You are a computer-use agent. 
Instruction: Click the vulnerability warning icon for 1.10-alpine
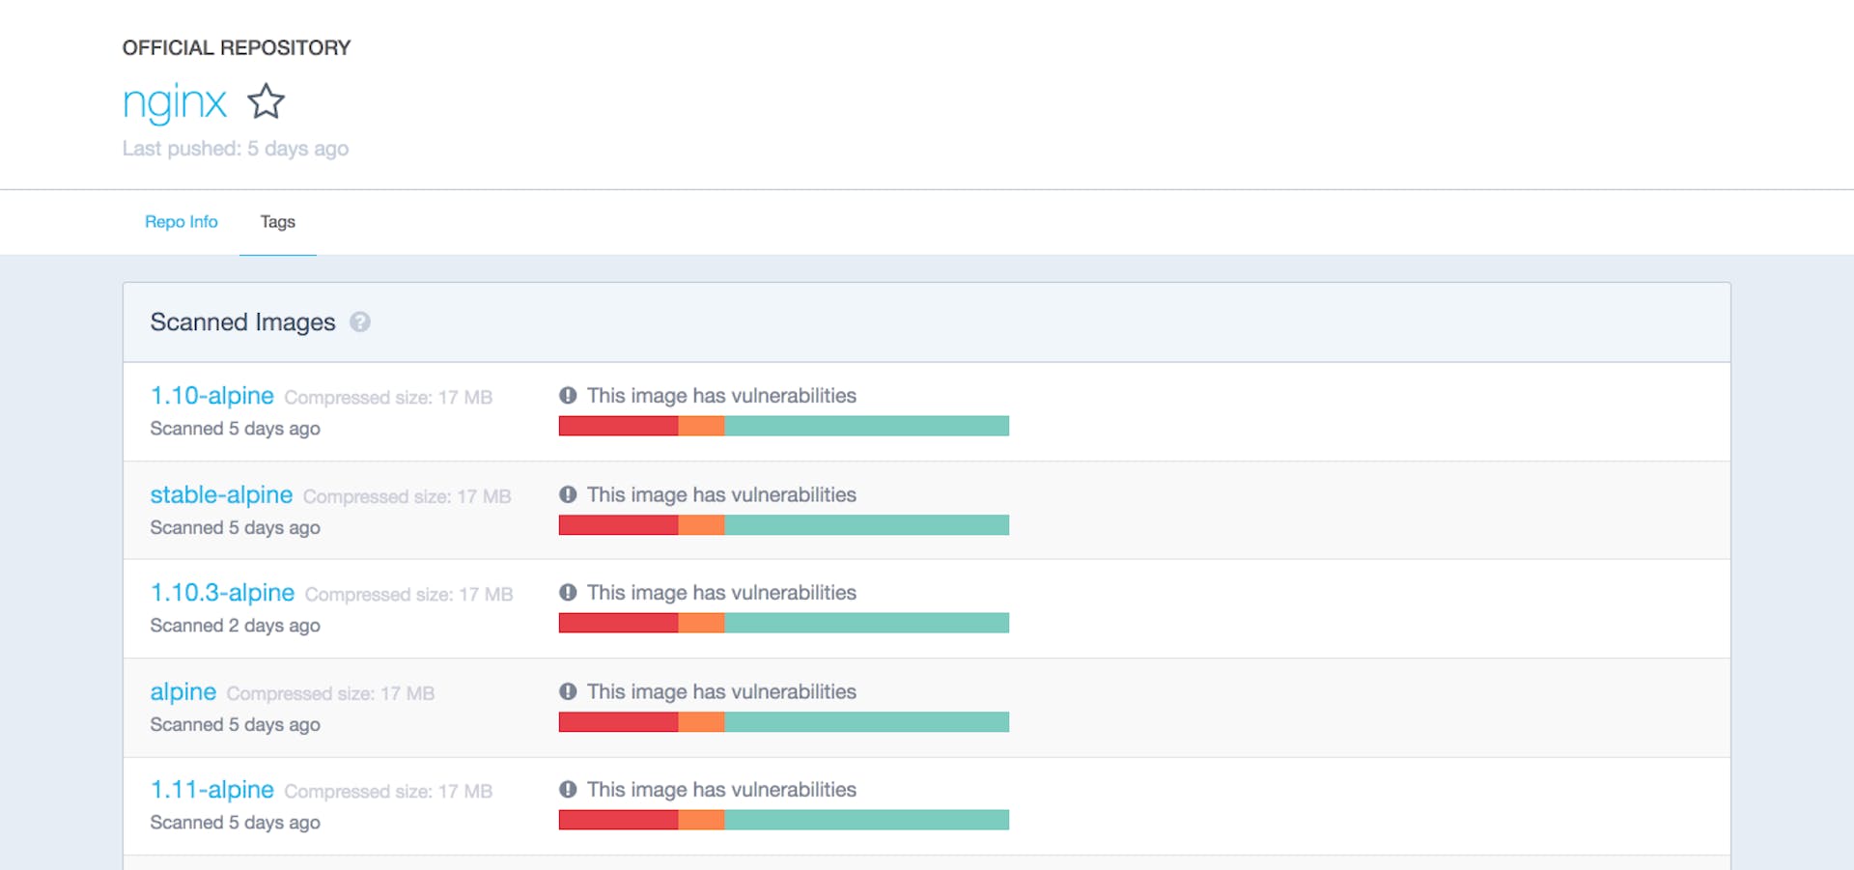pos(568,395)
